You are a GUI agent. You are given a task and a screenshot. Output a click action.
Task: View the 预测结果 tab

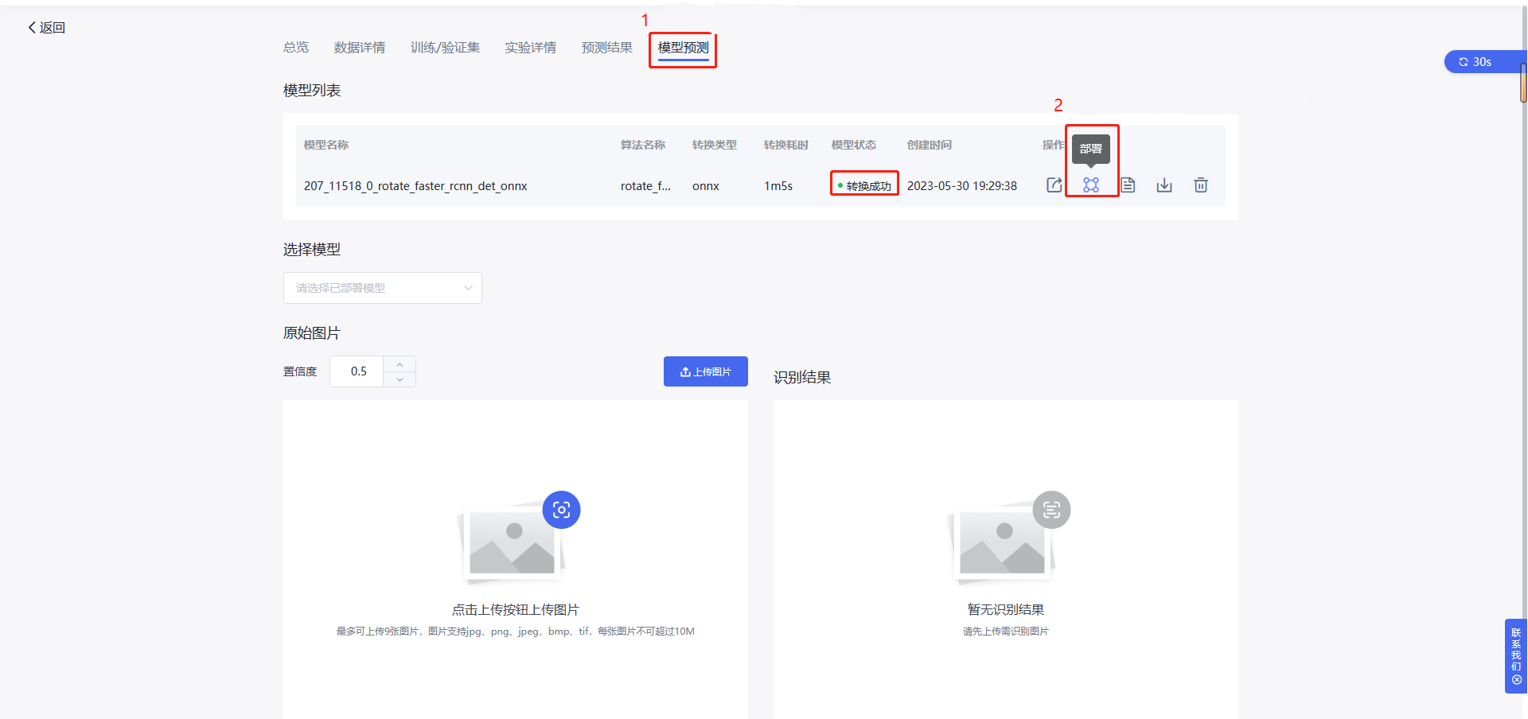tap(607, 48)
